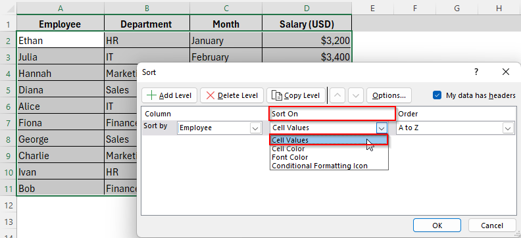The height and width of the screenshot is (238, 521).
Task: Open the Options... button
Action: pos(389,95)
